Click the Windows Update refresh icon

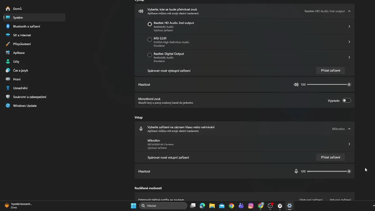[x=8, y=105]
